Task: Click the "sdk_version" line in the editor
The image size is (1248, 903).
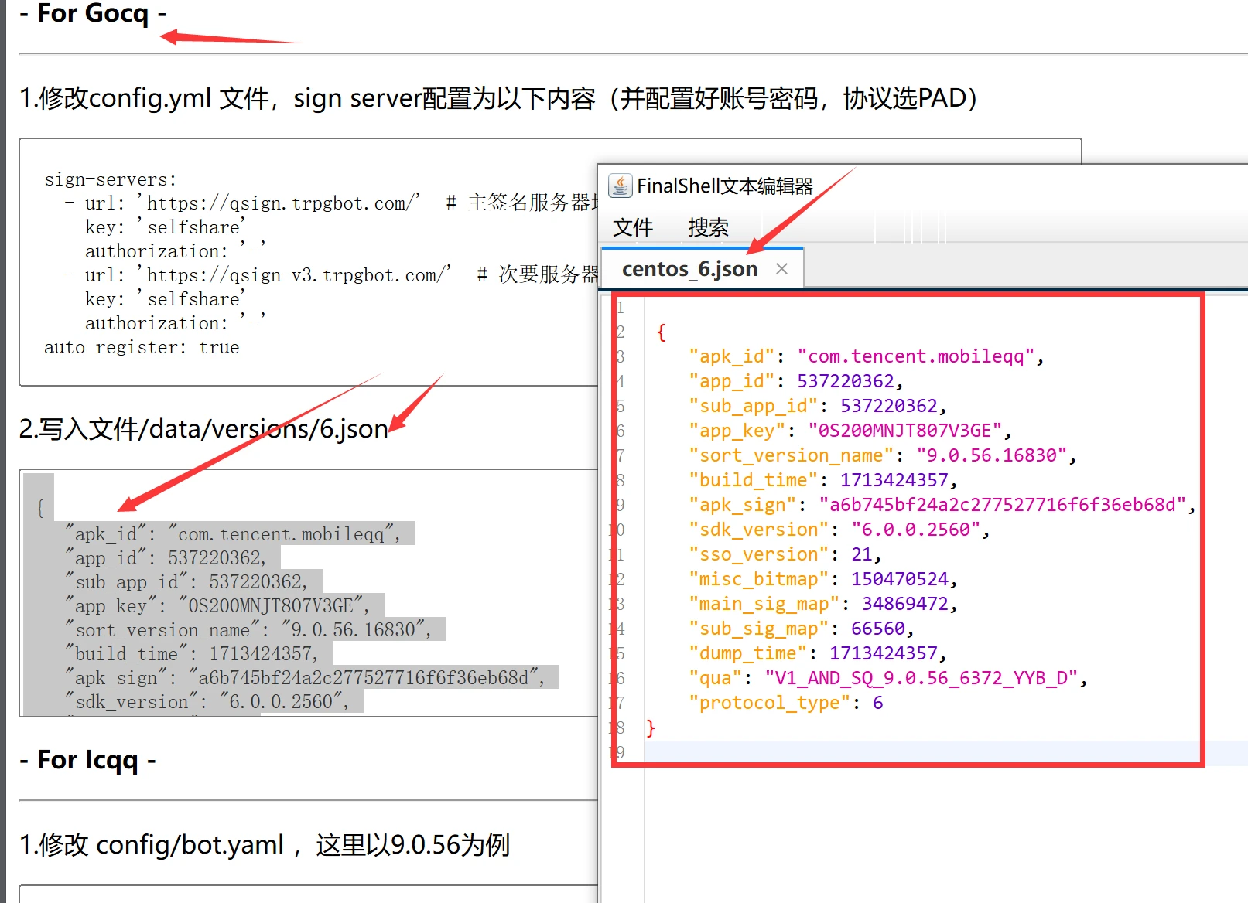Action: pos(839,530)
